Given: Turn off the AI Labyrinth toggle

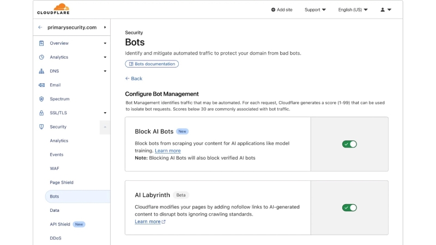Looking at the screenshot, I should (349, 207).
